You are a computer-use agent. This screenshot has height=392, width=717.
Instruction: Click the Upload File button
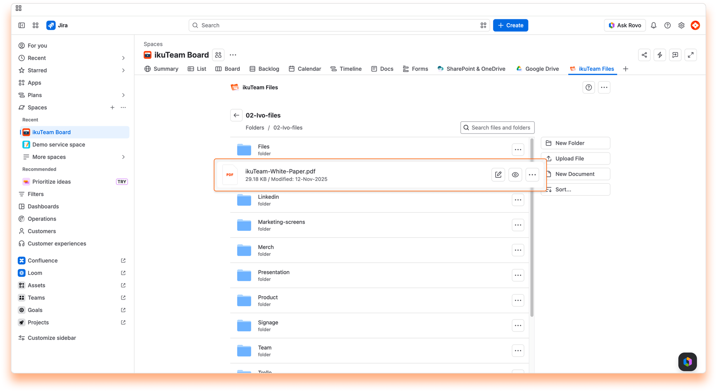click(x=576, y=159)
